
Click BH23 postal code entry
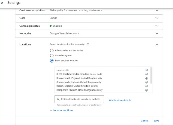pos(79,74)
